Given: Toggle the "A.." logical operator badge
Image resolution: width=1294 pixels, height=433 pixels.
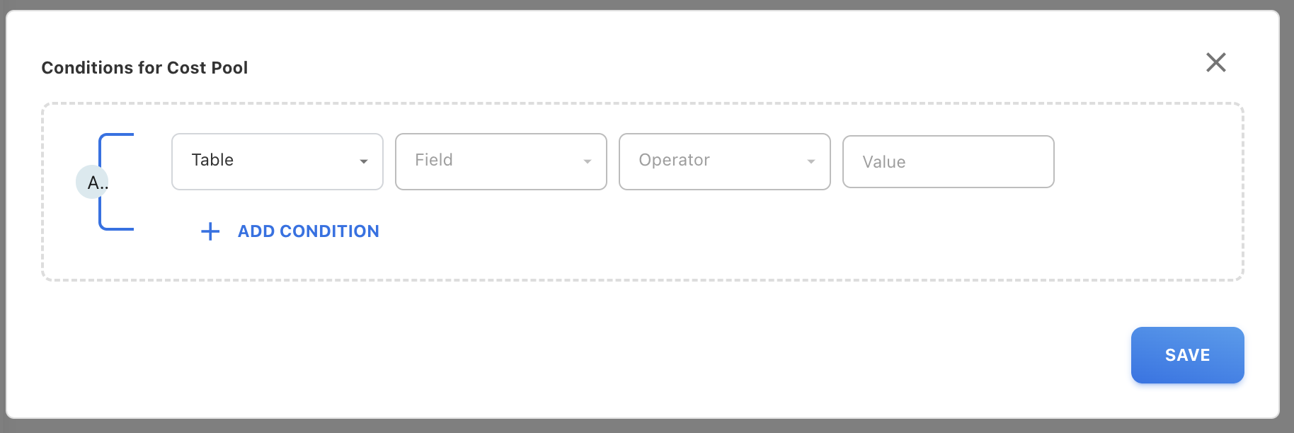Looking at the screenshot, I should coord(93,183).
